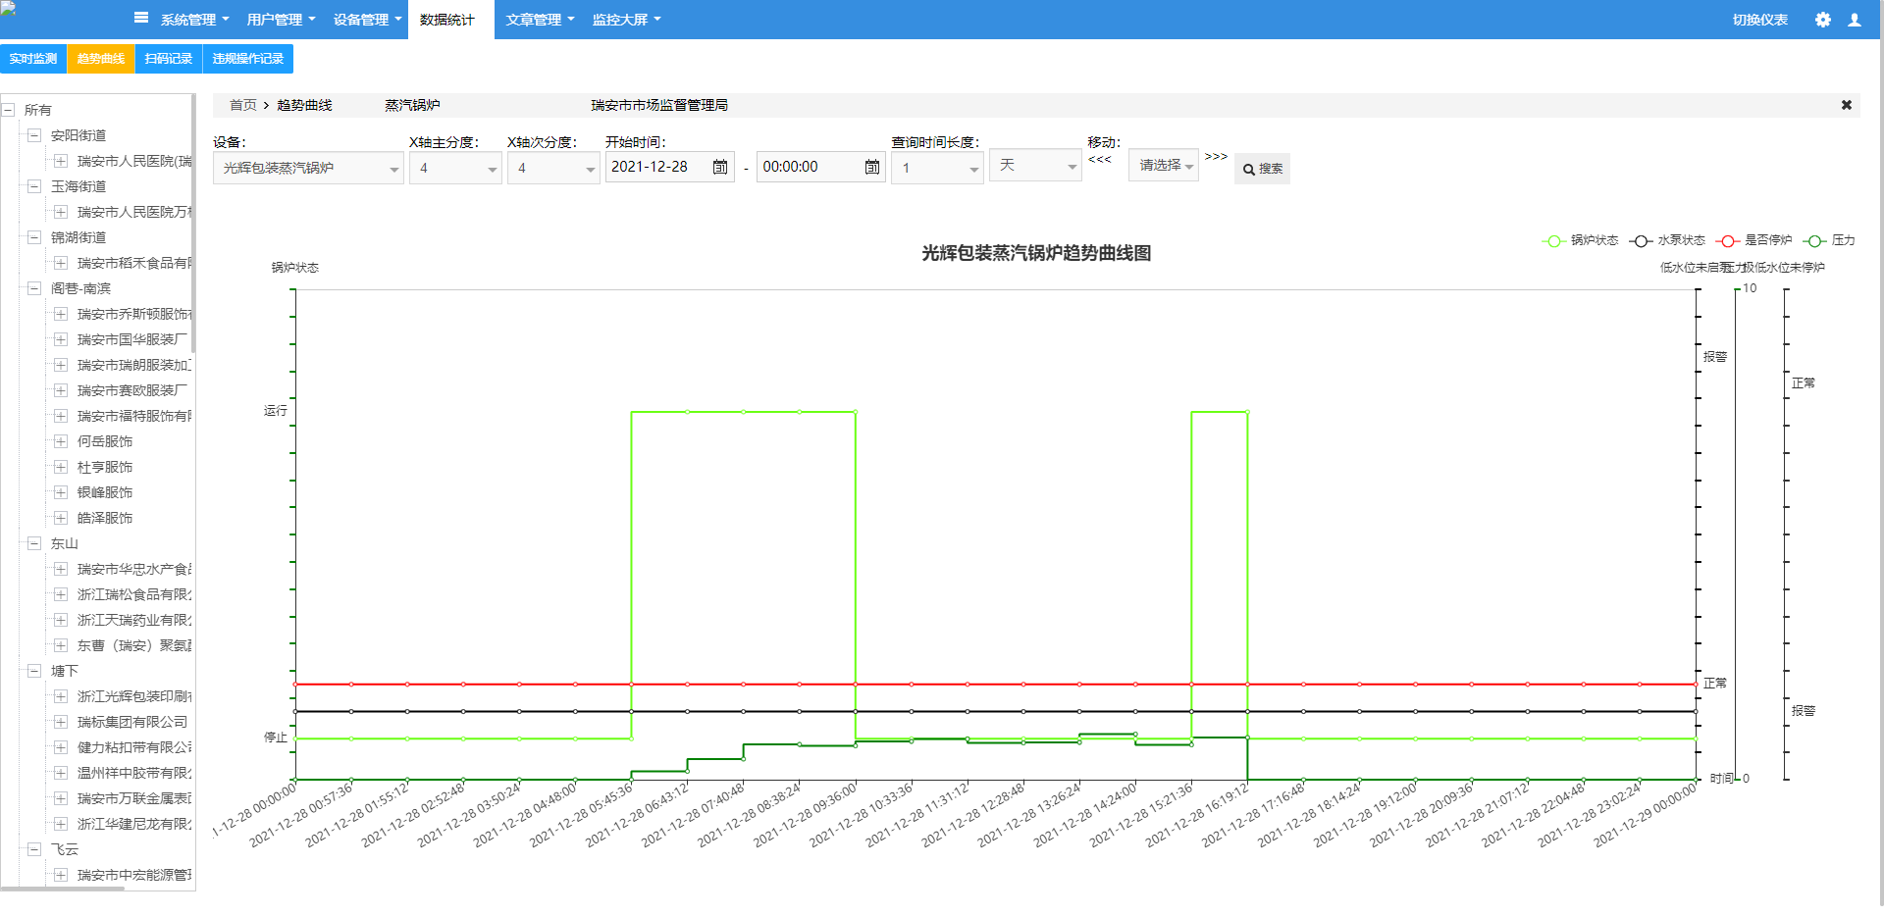Open the query time length number dropdown
This screenshot has height=916, width=1884.
pos(937,168)
